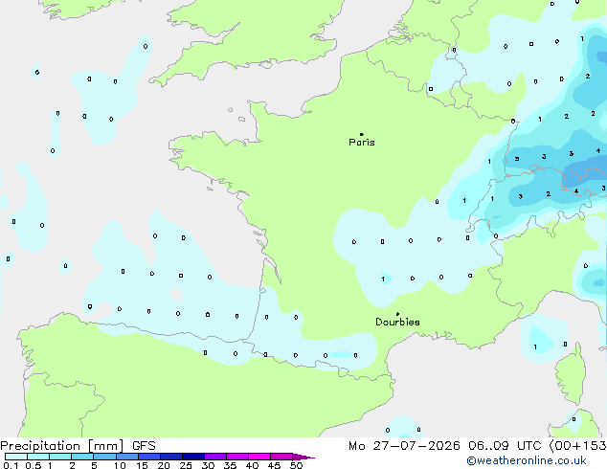Select the 20–25 mm legend swatch
The width and height of the screenshot is (607, 469).
tap(171, 457)
